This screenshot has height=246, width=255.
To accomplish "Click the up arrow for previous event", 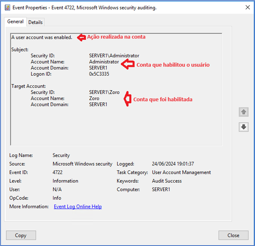I will pos(244,112).
